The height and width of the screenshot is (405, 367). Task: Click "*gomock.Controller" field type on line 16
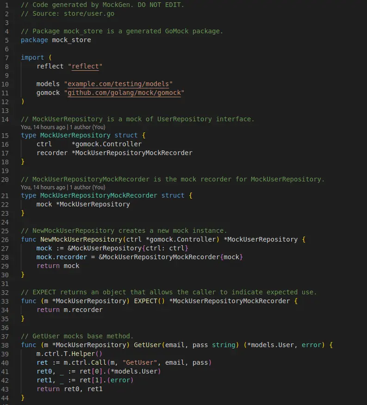click(106, 144)
